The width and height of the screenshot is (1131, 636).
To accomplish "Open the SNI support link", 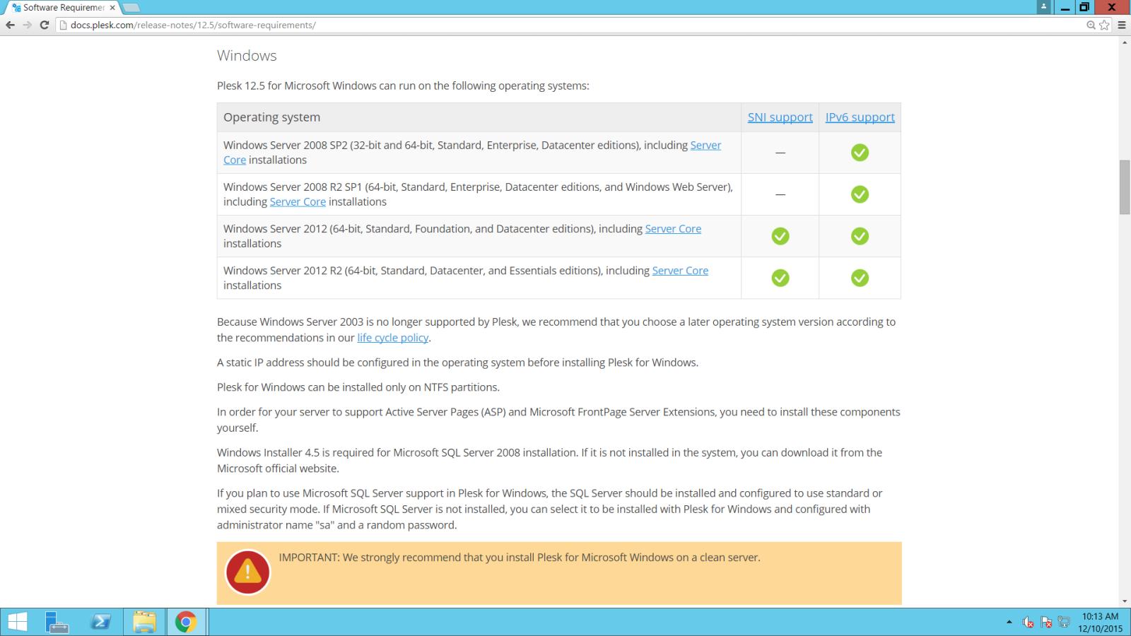I will coord(780,117).
